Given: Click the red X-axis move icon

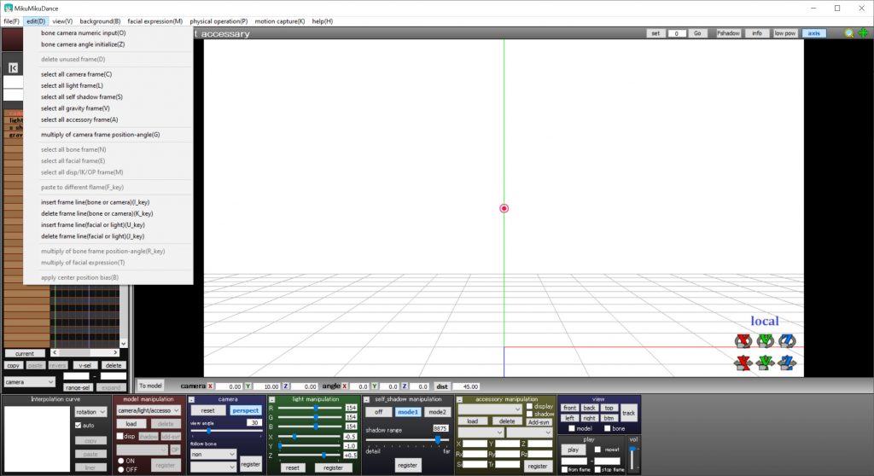Looking at the screenshot, I should click(x=743, y=363).
